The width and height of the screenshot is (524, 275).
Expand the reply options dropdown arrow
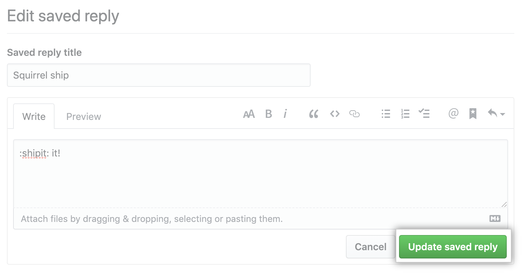(x=503, y=114)
